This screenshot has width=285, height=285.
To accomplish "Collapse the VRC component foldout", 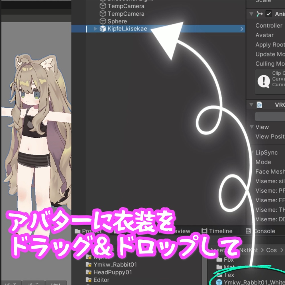I will tap(251, 105).
